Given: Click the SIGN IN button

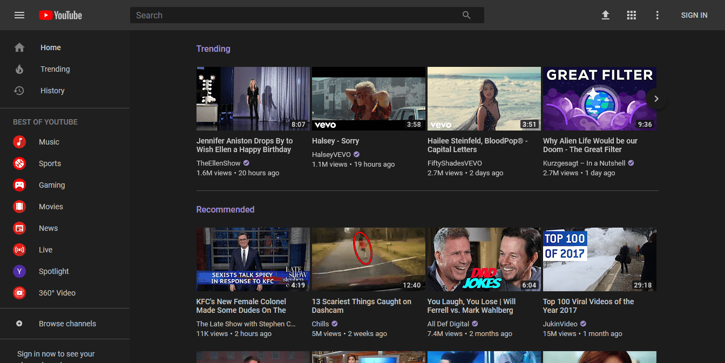Looking at the screenshot, I should (x=694, y=15).
